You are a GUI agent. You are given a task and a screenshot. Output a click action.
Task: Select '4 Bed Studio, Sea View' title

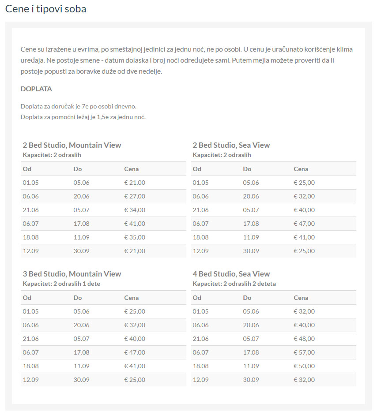(x=231, y=274)
